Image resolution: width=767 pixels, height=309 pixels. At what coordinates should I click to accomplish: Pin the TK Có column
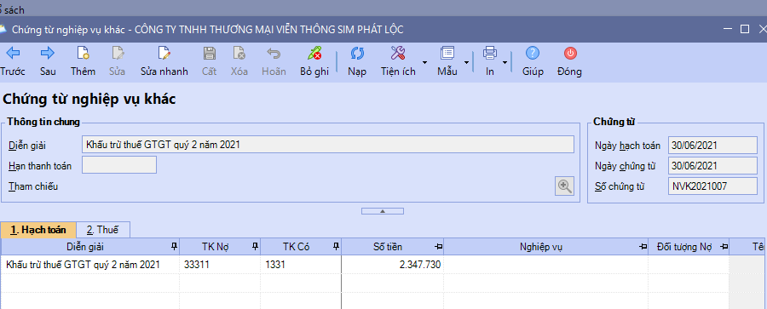click(336, 247)
